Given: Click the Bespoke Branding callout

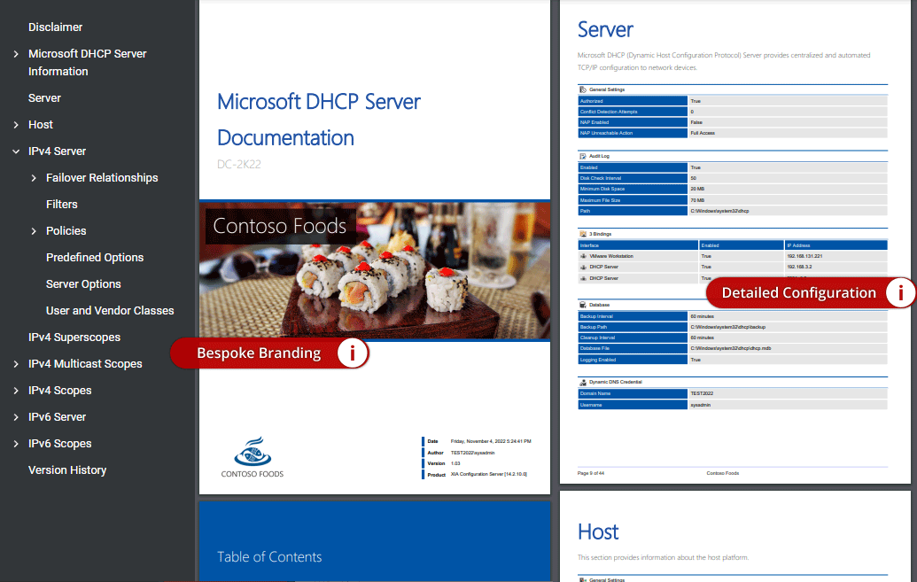Looking at the screenshot, I should coord(270,353).
